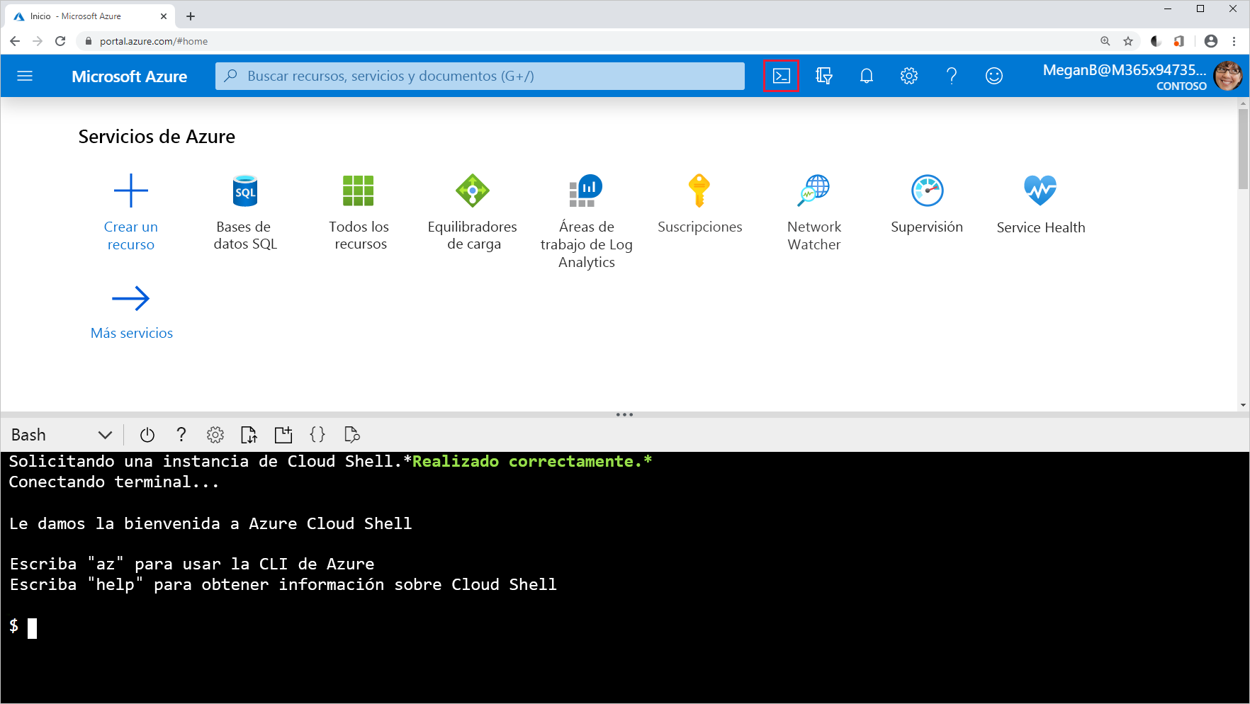
Task: Click the site lock icon in address bar
Action: point(89,41)
